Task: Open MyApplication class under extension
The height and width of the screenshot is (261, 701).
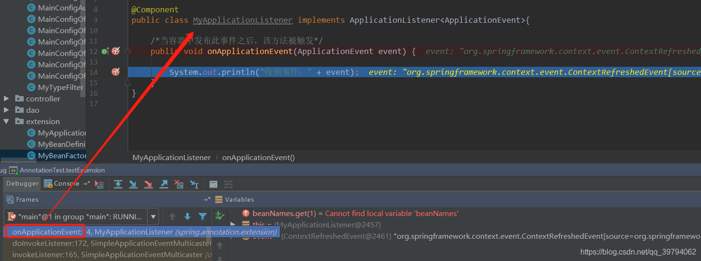Action: pyautogui.click(x=62, y=133)
